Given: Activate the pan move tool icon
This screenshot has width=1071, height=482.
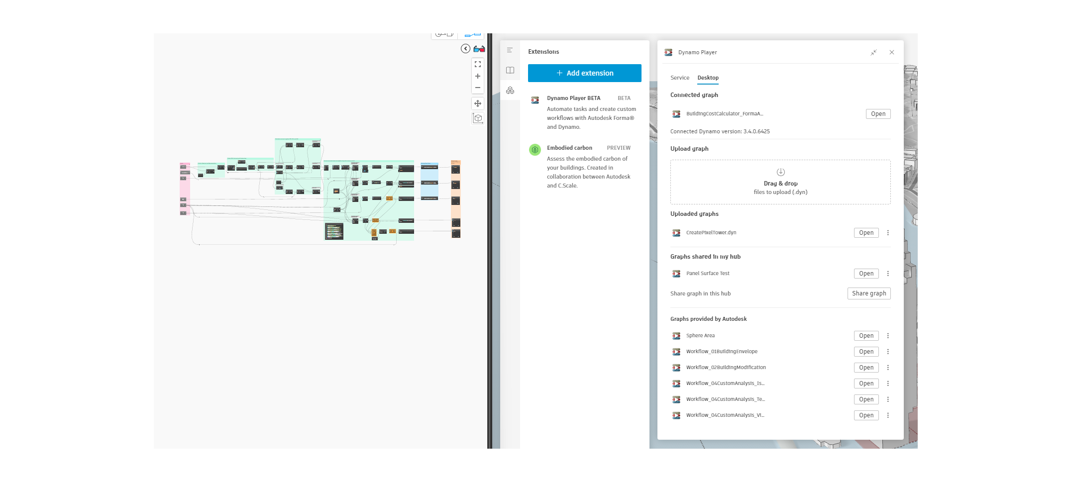Looking at the screenshot, I should click(x=477, y=104).
